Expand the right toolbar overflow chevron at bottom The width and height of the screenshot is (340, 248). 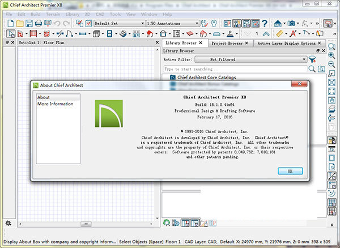pos(331,225)
